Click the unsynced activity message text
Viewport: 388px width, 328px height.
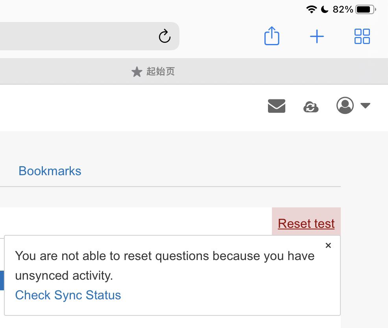point(164,266)
